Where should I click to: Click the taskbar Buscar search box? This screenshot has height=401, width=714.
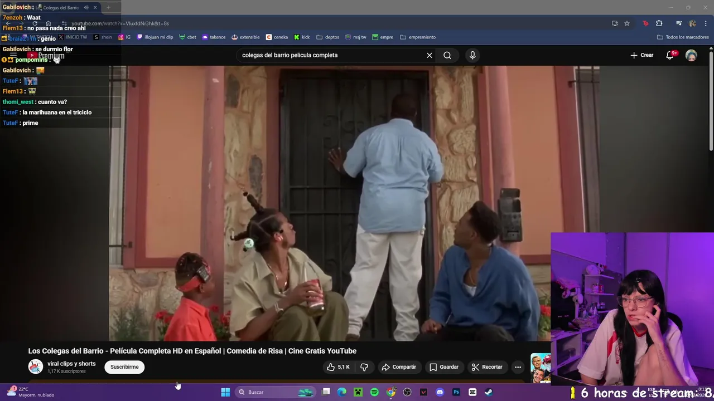pyautogui.click(x=274, y=392)
